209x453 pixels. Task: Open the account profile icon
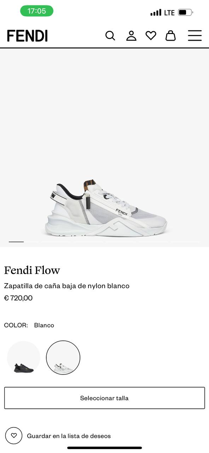131,36
